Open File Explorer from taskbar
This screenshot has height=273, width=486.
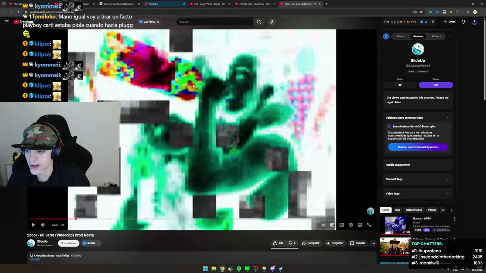(x=214, y=268)
